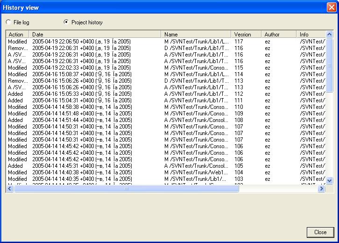Click the Close button
Viewport: 339px width, 243px height.
click(320, 232)
